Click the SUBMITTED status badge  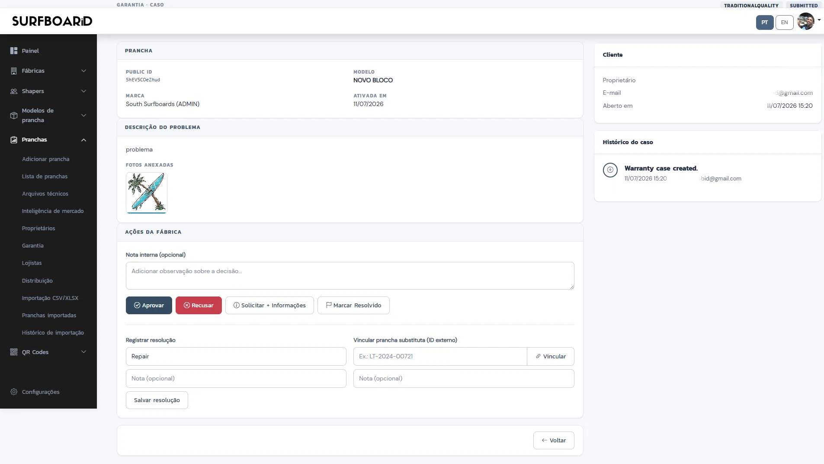point(803,5)
